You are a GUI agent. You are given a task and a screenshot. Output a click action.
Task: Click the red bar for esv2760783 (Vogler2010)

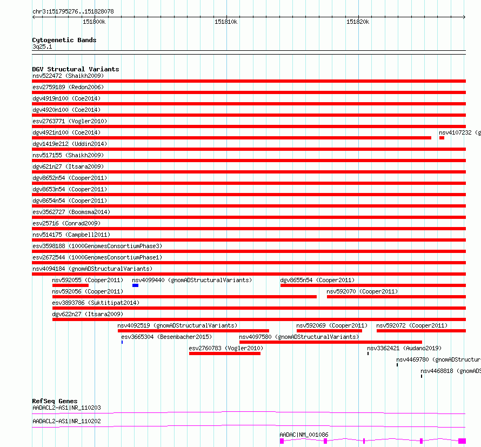click(225, 353)
